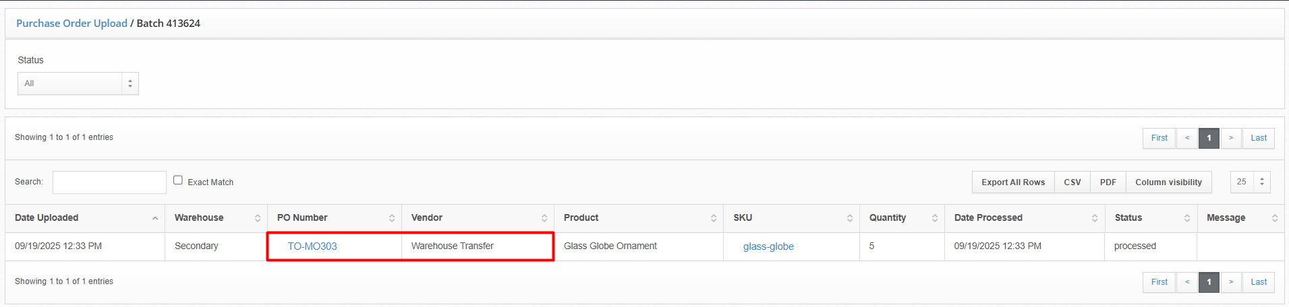Open the Column visibility menu
Image resolution: width=1289 pixels, height=307 pixels.
pos(1169,182)
